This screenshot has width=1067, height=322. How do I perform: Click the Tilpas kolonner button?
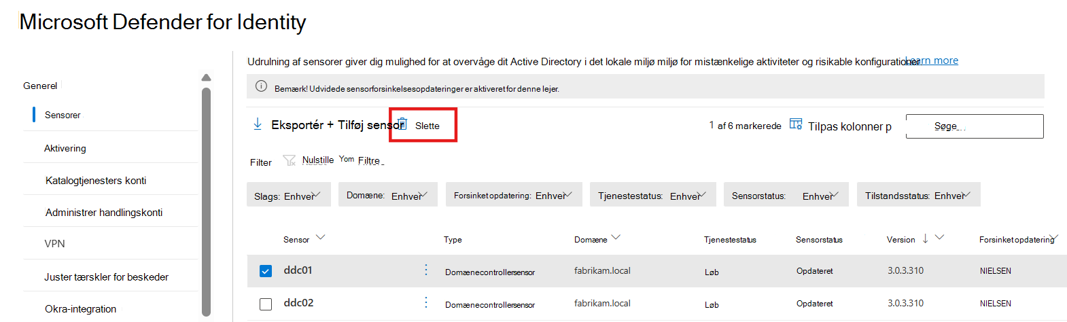(x=850, y=126)
